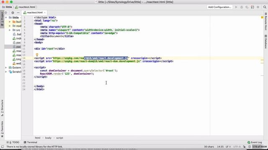This screenshot has width=268, height=150.
Task: Click the Update Project VCS icon
Action: coord(253,7)
